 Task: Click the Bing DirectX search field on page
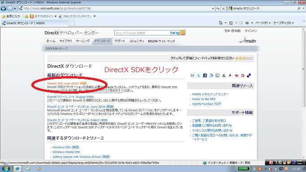142,33
